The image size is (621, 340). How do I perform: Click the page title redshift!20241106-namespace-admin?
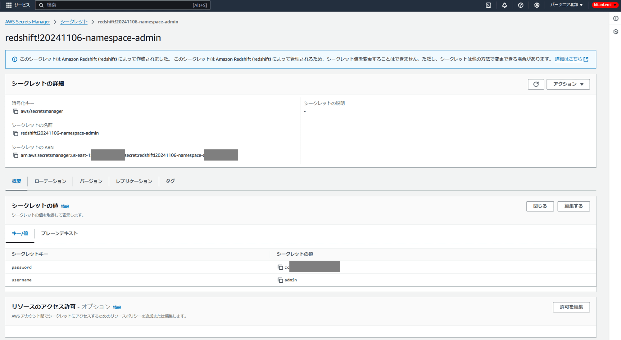[x=83, y=38]
